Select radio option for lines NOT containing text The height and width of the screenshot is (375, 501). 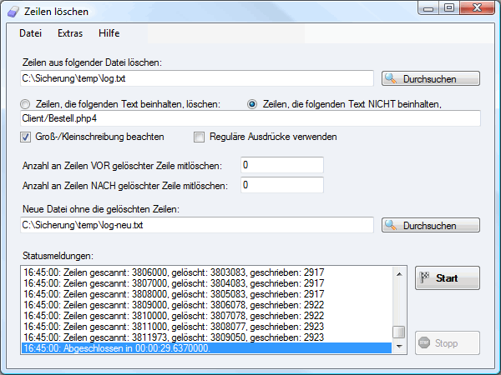click(253, 104)
